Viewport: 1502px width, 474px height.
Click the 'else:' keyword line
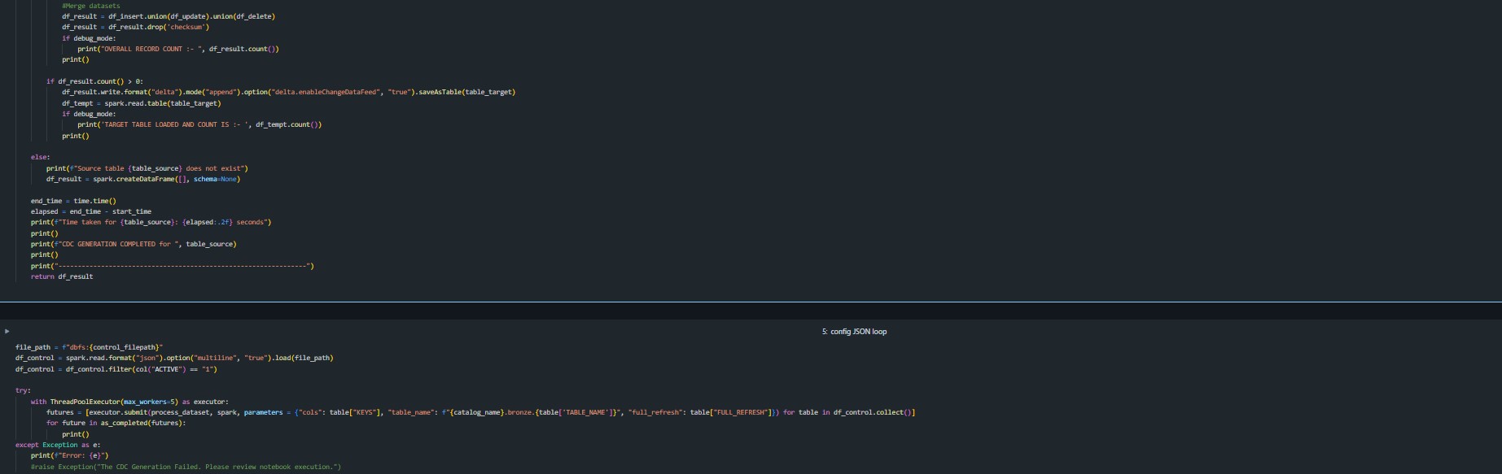(41, 157)
